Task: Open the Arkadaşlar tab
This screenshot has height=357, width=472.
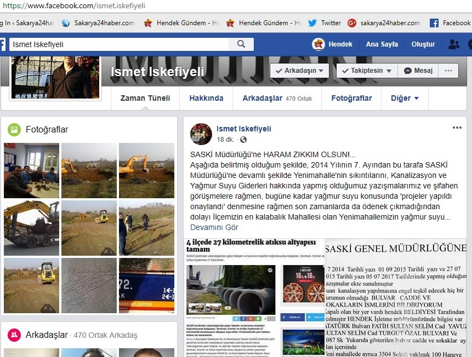Action: (x=277, y=98)
